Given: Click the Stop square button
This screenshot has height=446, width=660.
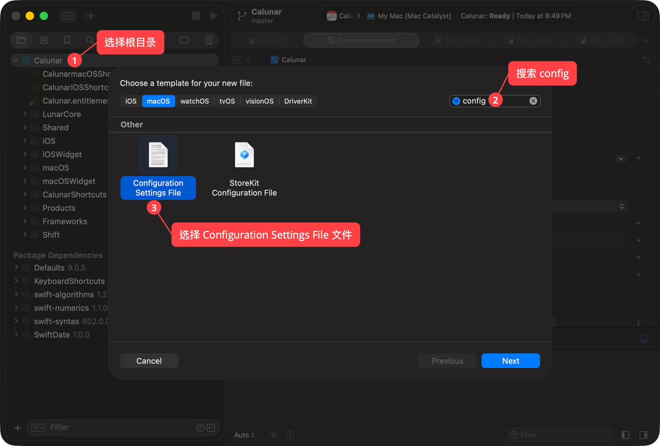Looking at the screenshot, I should 196,16.
